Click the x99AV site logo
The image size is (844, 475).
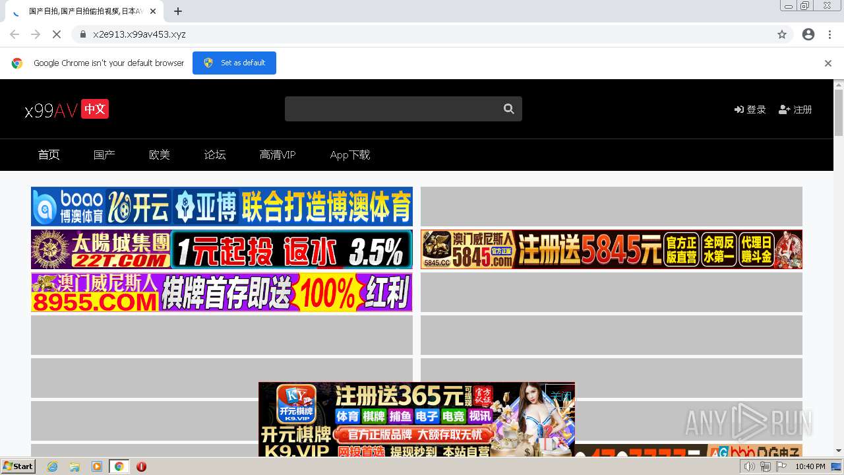tap(67, 110)
